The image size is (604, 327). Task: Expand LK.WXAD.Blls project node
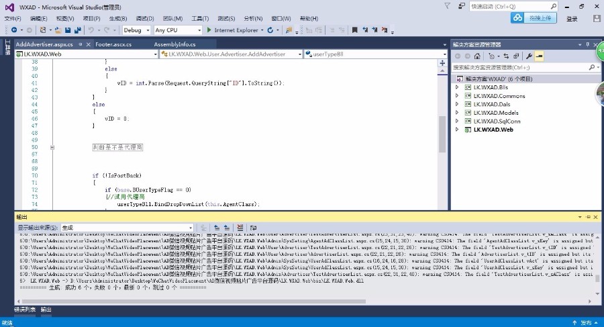(x=457, y=87)
